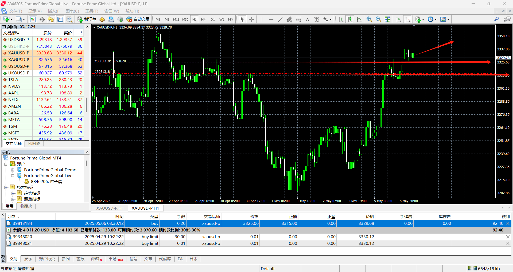Switch to the 账户历史 tab
The height and width of the screenshot is (272, 513).
[x=47, y=259]
